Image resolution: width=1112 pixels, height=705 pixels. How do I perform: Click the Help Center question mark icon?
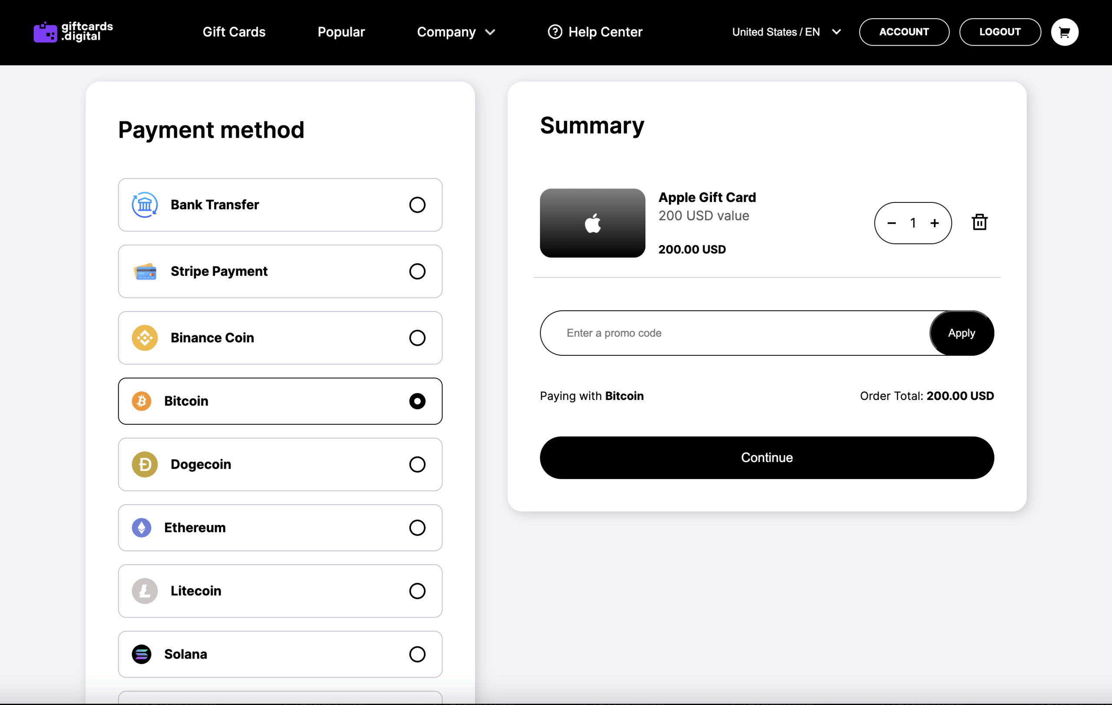(x=555, y=32)
